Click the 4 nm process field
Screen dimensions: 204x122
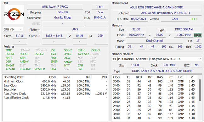[x=100, y=7]
